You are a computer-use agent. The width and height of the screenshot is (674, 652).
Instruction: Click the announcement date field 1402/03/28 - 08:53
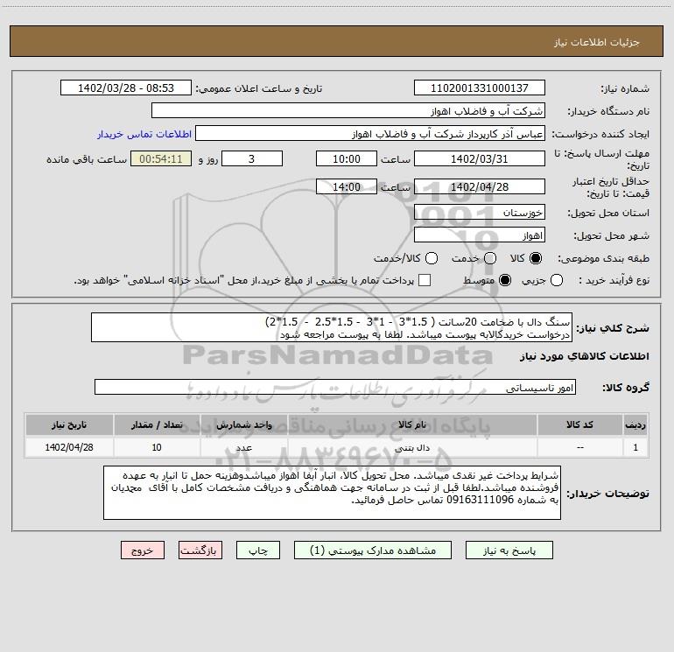126,88
